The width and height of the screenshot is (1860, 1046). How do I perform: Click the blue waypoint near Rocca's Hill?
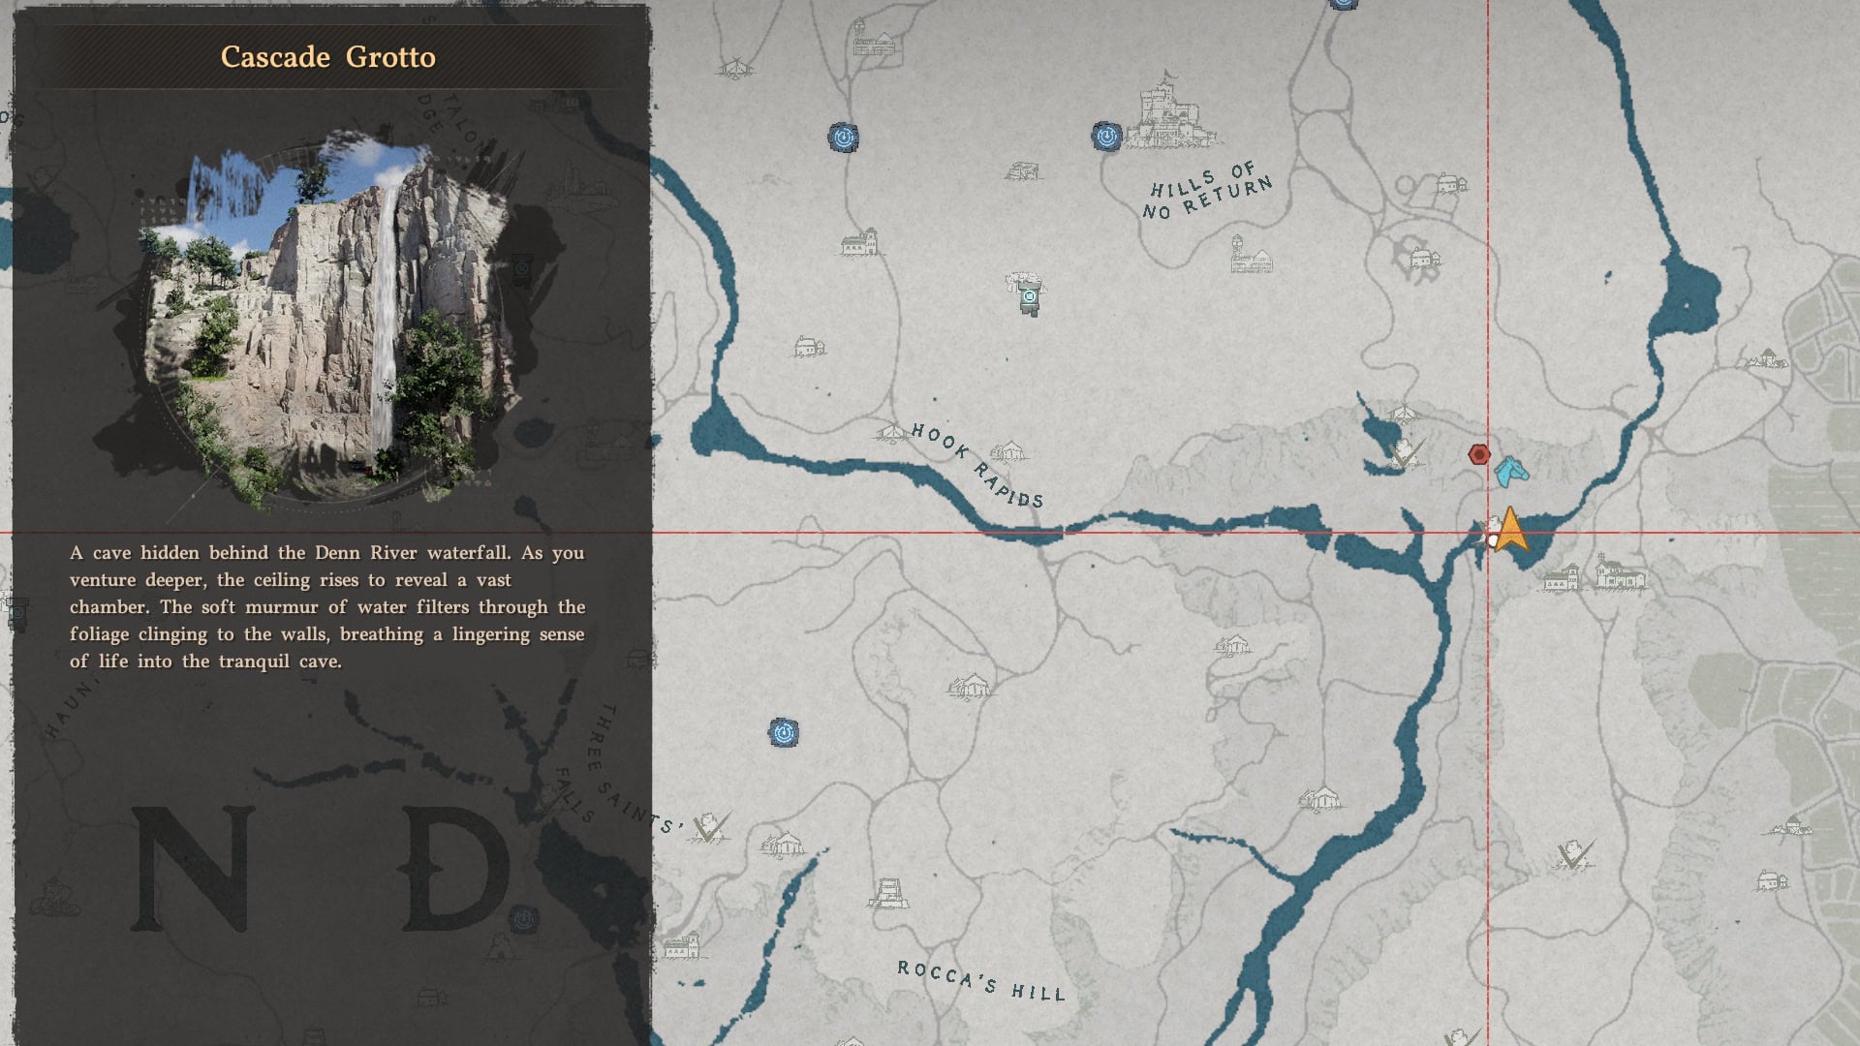pos(784,732)
